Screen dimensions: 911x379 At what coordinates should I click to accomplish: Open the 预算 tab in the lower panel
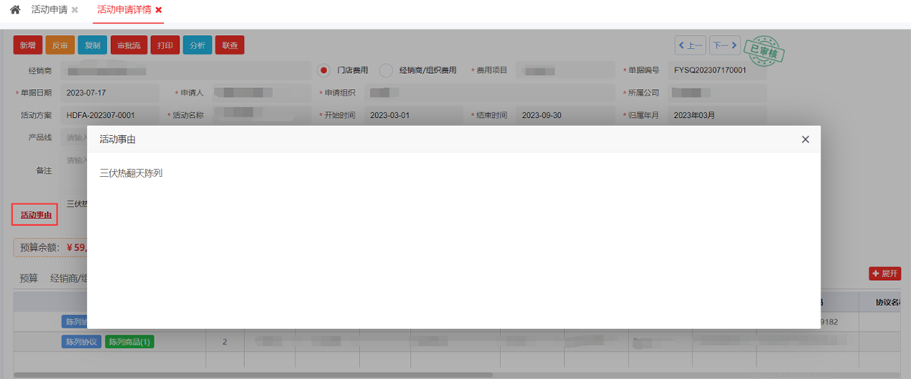28,278
